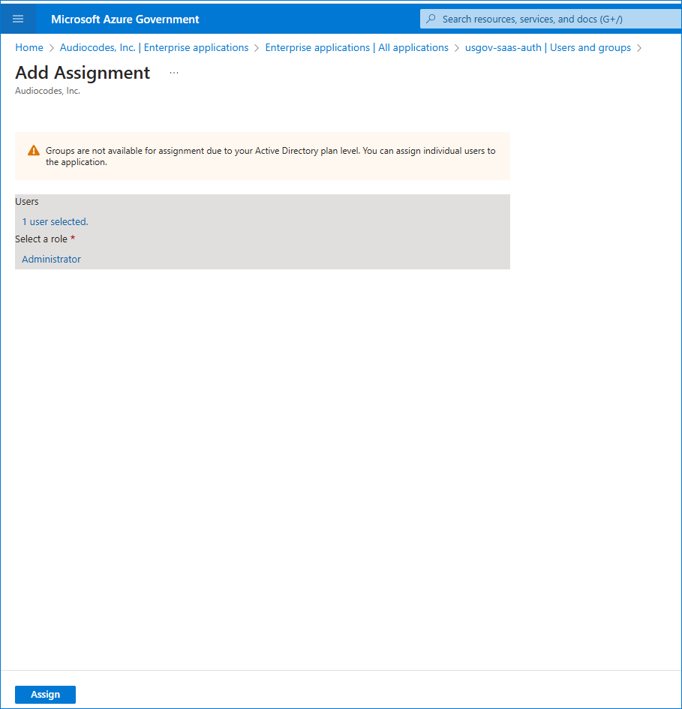Click the orange warning triangle icon
This screenshot has width=682, height=709.
tap(34, 151)
